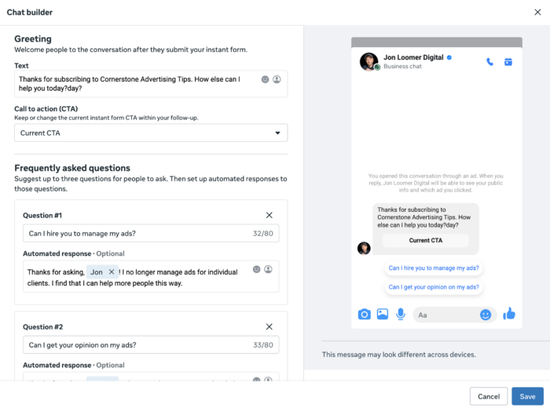Click the 'Frequently asked questions' heading
Viewport: 550px width, 412px height.
click(72, 168)
